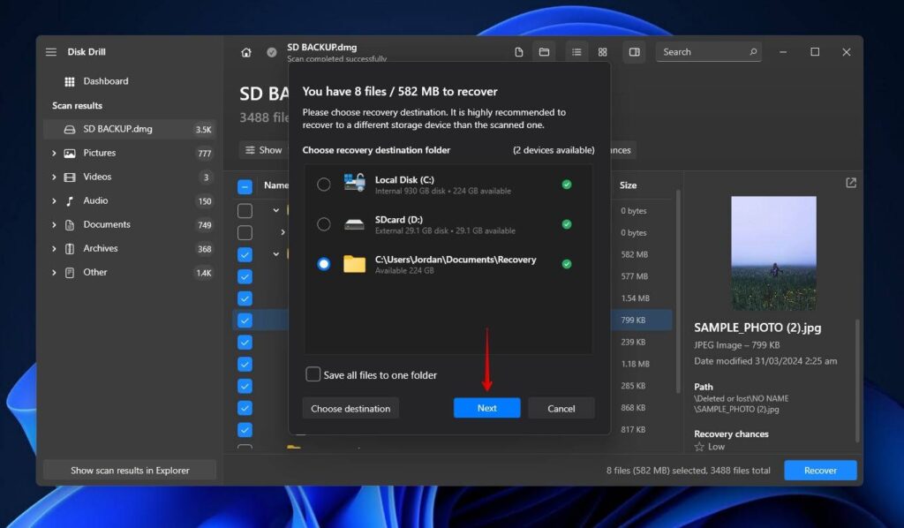Switch to list view in the toolbar
The image size is (904, 528).
click(576, 51)
